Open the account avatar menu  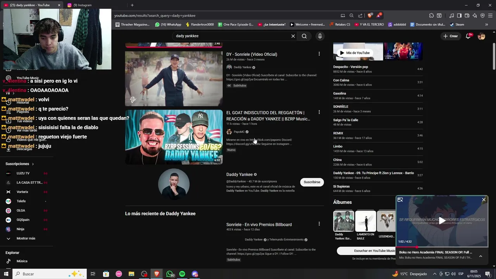pos(482,36)
